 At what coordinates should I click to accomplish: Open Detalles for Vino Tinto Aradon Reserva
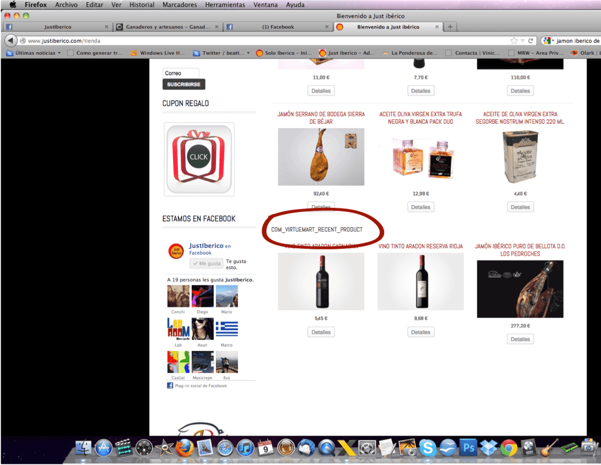421,332
